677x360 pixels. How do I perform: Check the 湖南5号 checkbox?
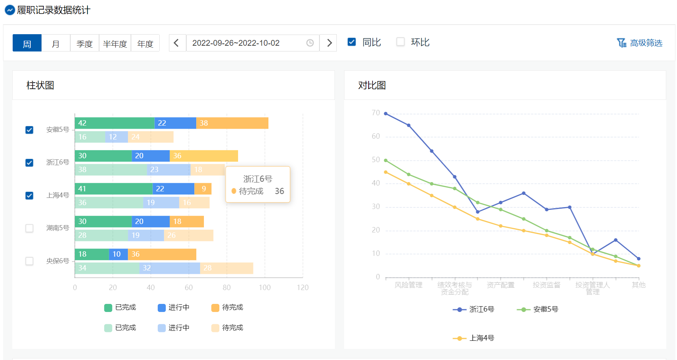(x=29, y=228)
